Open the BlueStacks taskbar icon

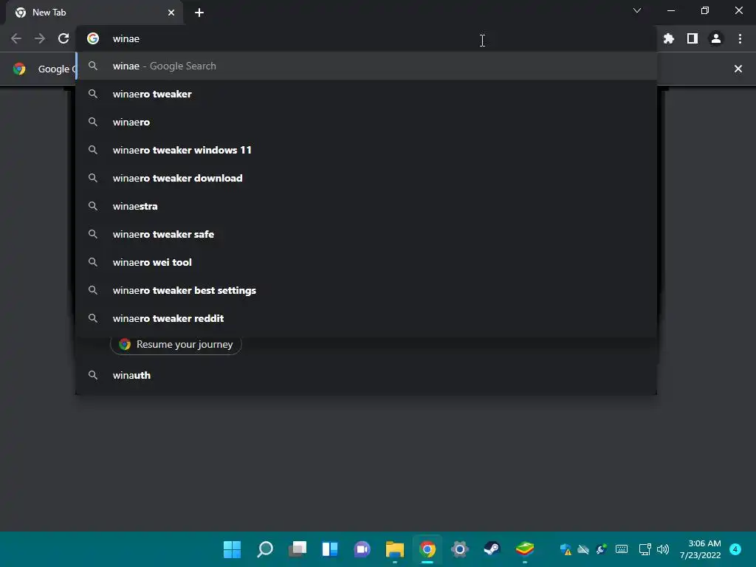pyautogui.click(x=525, y=549)
